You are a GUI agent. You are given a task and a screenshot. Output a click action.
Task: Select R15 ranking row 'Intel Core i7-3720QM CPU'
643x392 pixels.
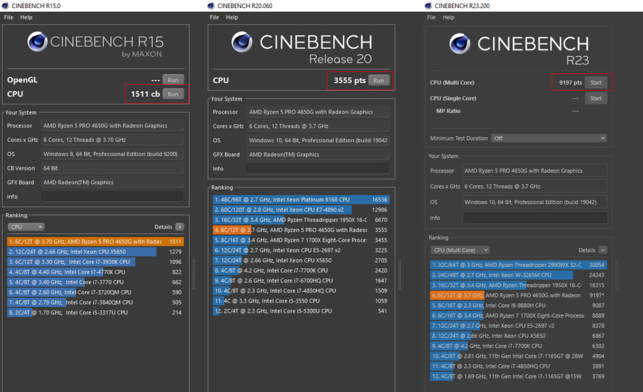point(95,292)
